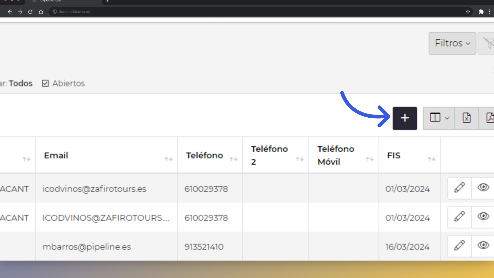The width and height of the screenshot is (494, 278).
Task: View the icodvinos@zafirotours.es record with eye icon
Action: tap(483, 188)
